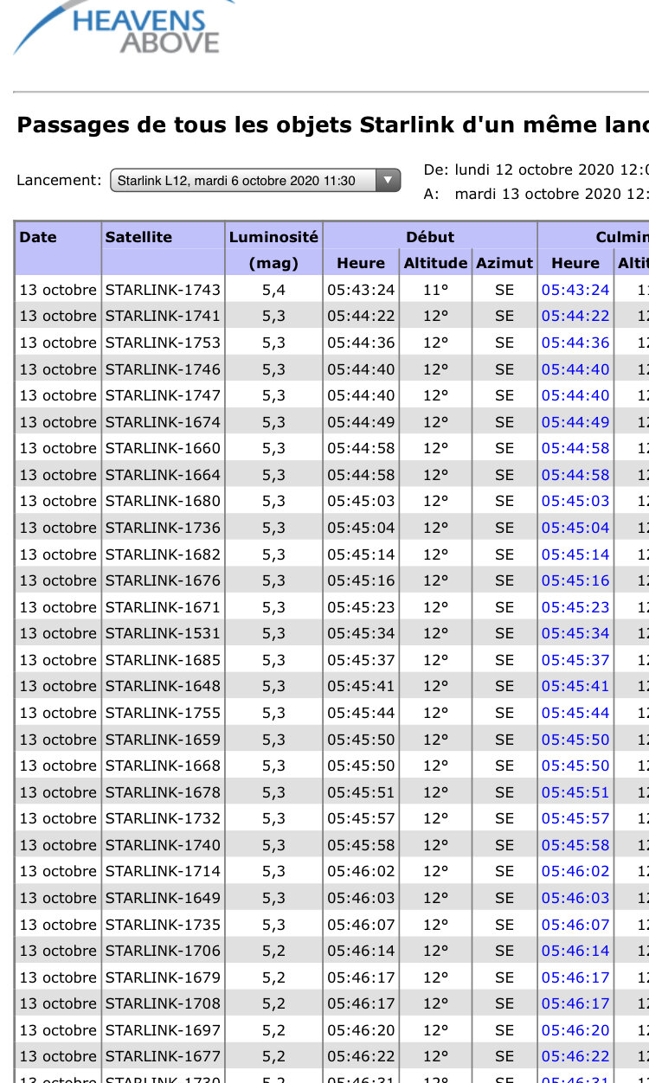Image resolution: width=649 pixels, height=1083 pixels.
Task: Open culmination time 05:46:03 link
Action: [x=575, y=898]
